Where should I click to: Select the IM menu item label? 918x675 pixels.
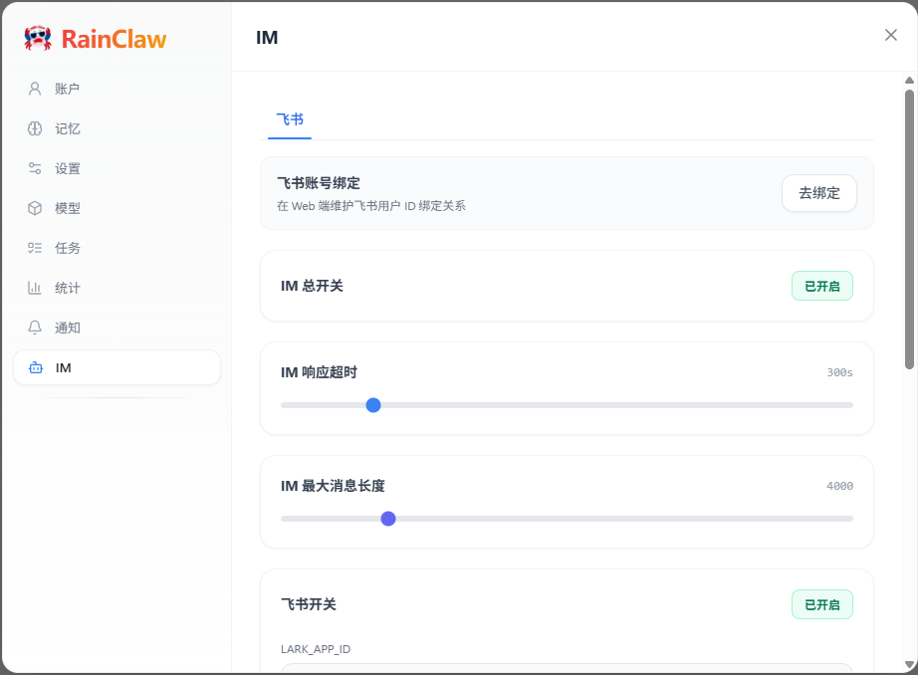pos(64,367)
